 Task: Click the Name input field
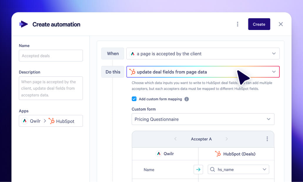(51, 56)
